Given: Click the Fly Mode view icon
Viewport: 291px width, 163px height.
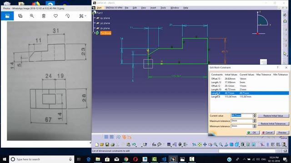Looking at the screenshot, I should pyautogui.click(x=194, y=144).
